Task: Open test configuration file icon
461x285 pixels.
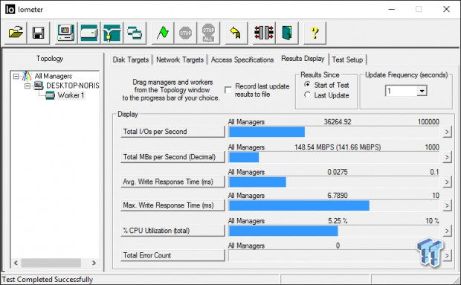Action: point(16,33)
